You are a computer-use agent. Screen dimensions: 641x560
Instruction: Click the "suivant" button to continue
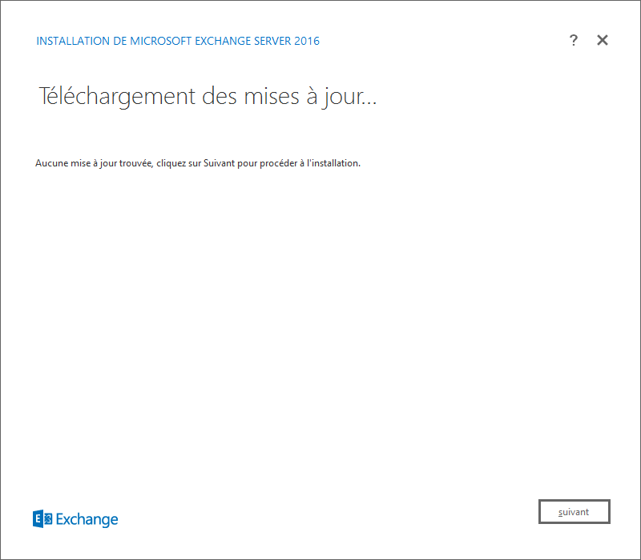click(x=574, y=511)
